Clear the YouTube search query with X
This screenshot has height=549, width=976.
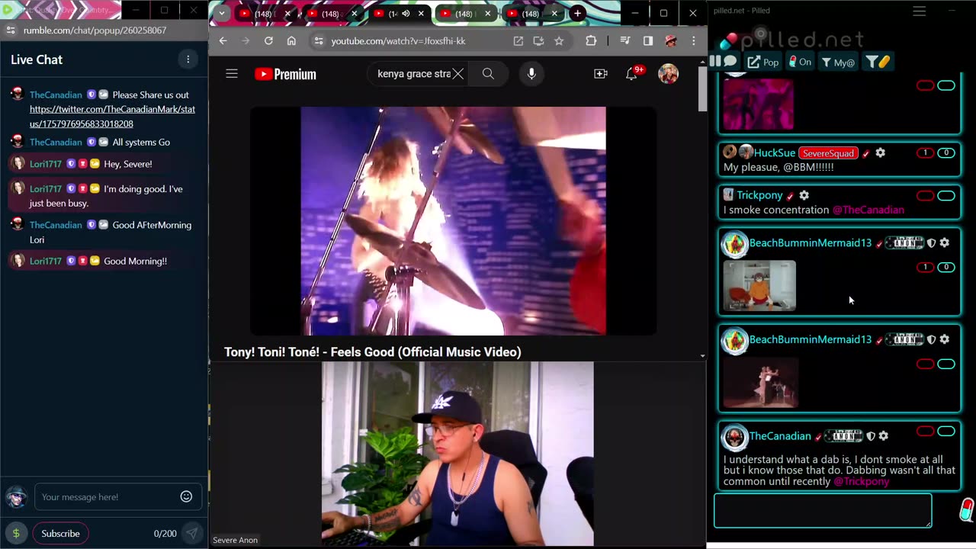click(x=457, y=74)
